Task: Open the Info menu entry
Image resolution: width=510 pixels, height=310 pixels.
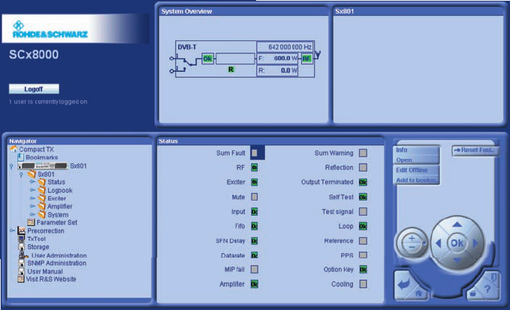Action: coord(416,150)
